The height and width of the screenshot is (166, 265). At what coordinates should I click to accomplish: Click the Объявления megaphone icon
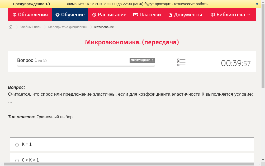point(15,15)
